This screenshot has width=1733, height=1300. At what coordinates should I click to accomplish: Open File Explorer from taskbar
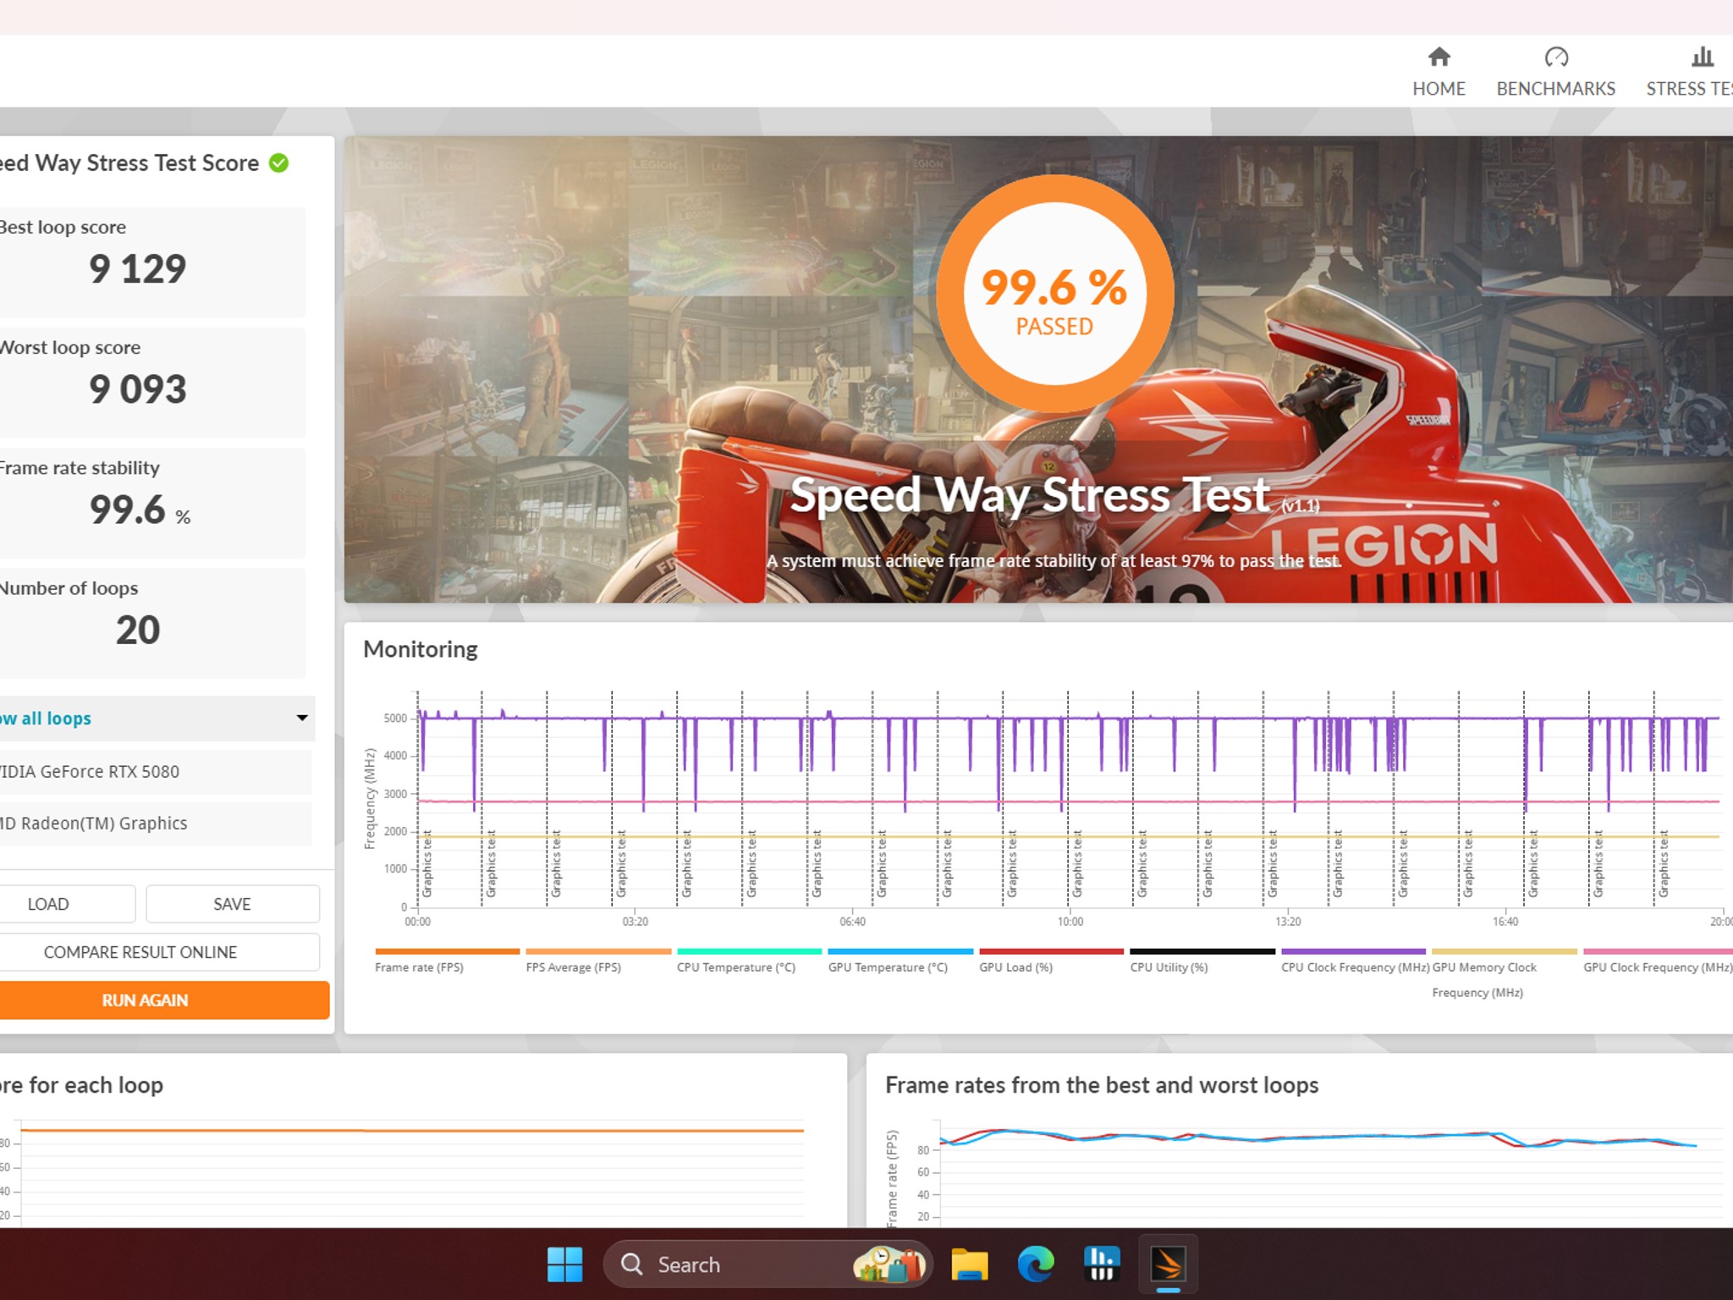pyautogui.click(x=970, y=1264)
